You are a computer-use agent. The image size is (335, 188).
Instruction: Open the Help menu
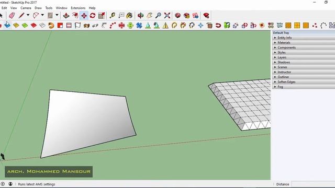click(92, 8)
